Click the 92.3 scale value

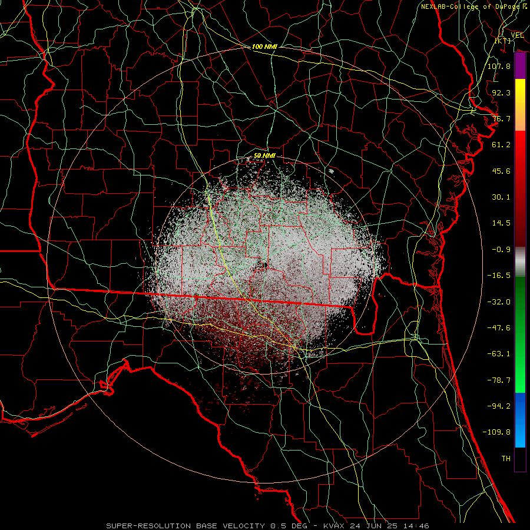coord(501,92)
